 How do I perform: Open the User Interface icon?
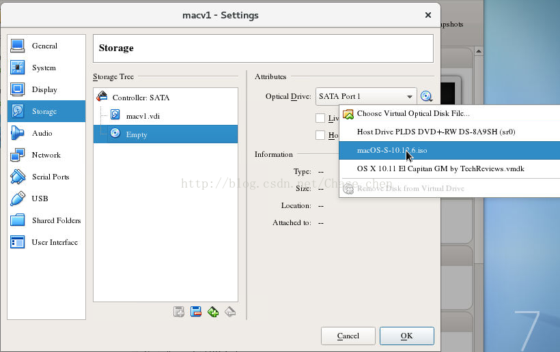[x=18, y=242]
